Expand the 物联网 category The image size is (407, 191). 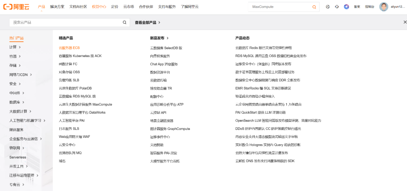click(x=17, y=148)
